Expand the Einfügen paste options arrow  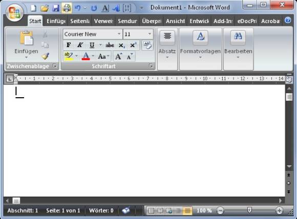tap(26, 57)
